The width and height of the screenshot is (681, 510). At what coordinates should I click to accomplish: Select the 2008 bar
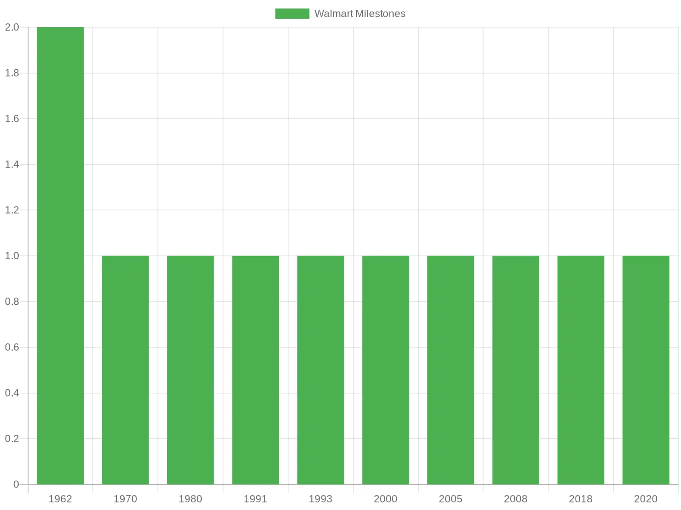(516, 370)
